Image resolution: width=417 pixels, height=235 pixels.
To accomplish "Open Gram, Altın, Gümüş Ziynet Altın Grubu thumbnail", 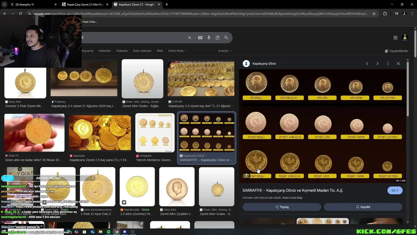I will coord(142,79).
